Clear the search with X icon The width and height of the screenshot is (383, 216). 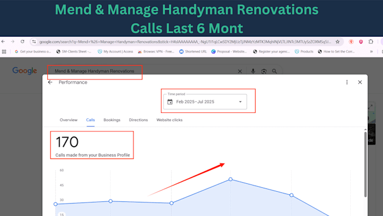pos(240,72)
